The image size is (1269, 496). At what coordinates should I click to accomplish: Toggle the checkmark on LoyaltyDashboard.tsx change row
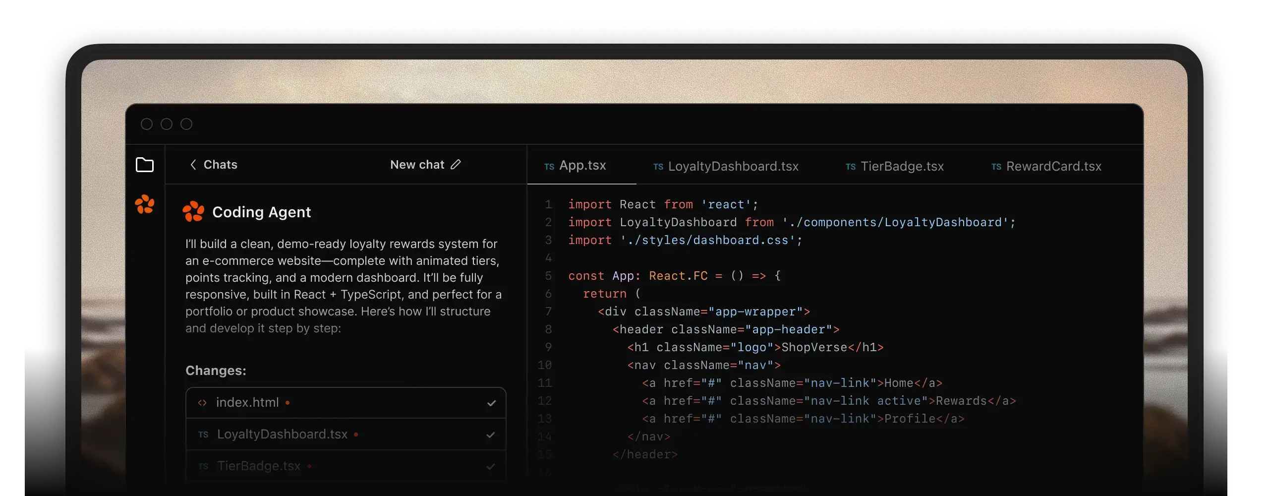(x=491, y=434)
